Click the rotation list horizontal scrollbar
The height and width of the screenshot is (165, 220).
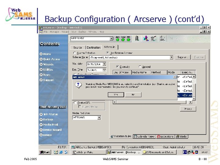pyautogui.click(x=152, y=102)
